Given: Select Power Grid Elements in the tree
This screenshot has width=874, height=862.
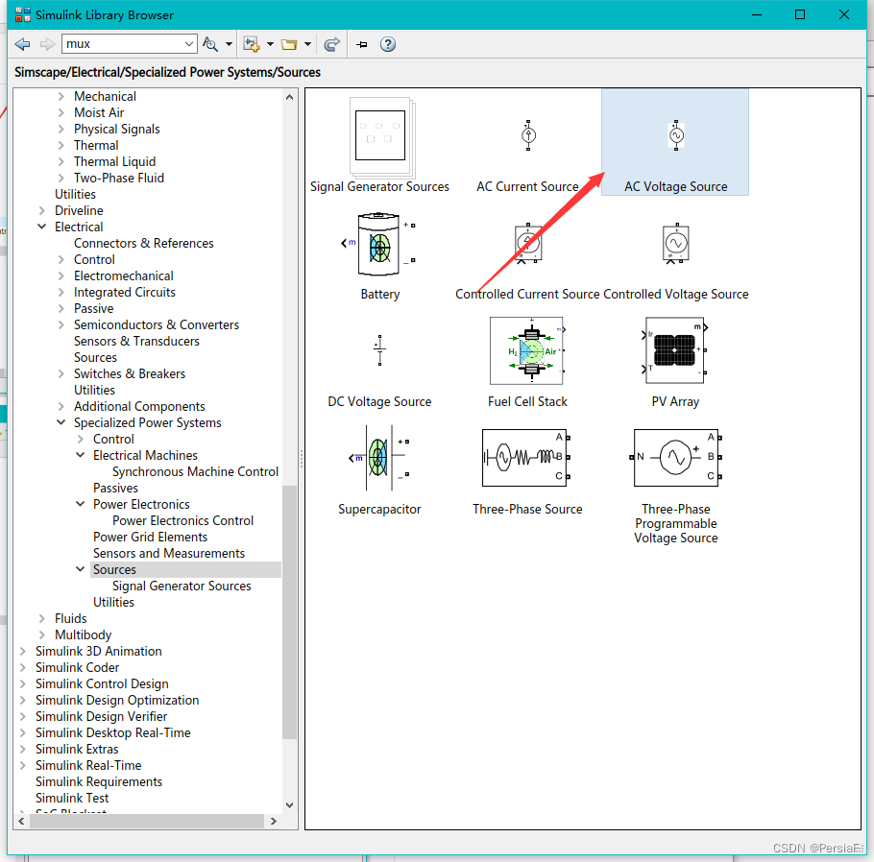Looking at the screenshot, I should 151,537.
